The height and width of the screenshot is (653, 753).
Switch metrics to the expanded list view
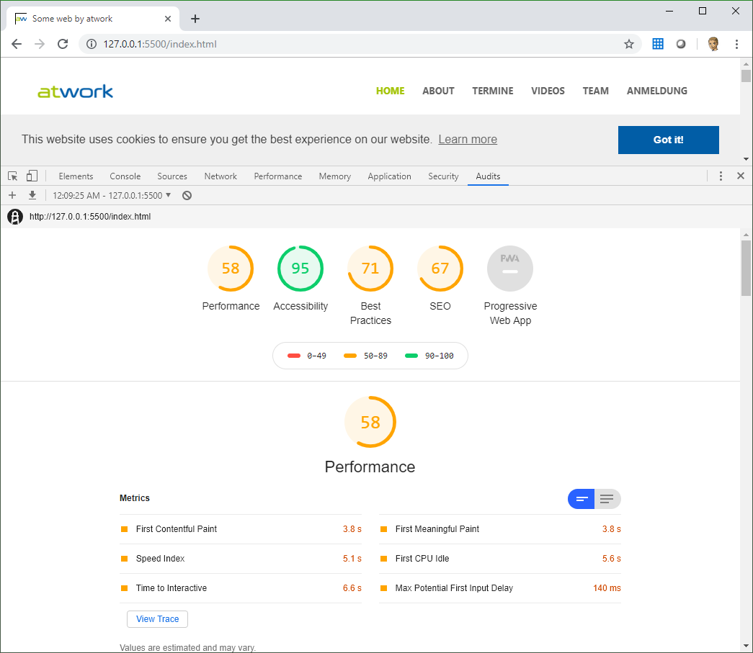[x=607, y=499]
